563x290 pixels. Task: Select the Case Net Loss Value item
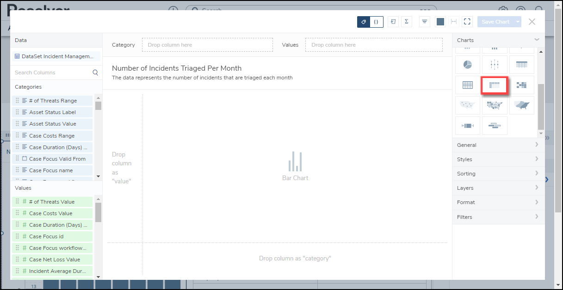(52, 260)
